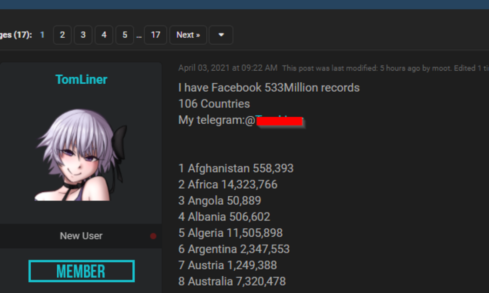The image size is (489, 293).
Task: Click the redacted telegram handle link
Action: coord(279,120)
